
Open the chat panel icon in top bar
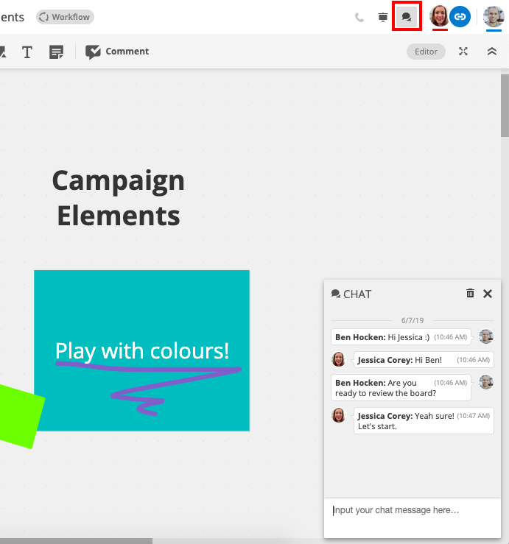[x=407, y=16]
